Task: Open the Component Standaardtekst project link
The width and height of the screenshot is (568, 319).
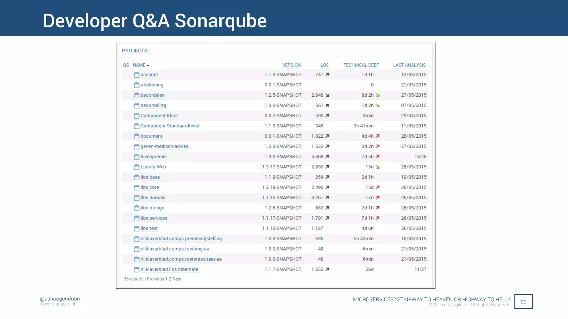Action: (x=170, y=126)
